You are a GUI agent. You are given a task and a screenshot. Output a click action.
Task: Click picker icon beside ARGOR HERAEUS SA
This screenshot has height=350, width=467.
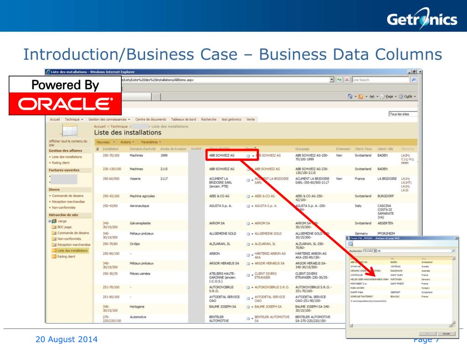point(248,264)
